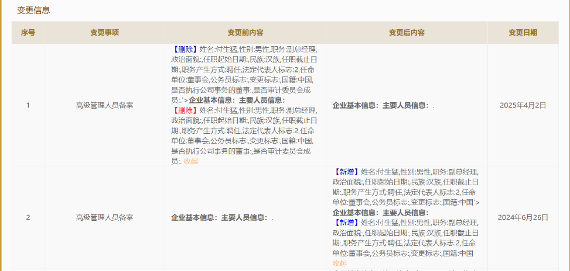The image size is (570, 271).
Task: Select the 变更事项 column header
Action: point(104,33)
